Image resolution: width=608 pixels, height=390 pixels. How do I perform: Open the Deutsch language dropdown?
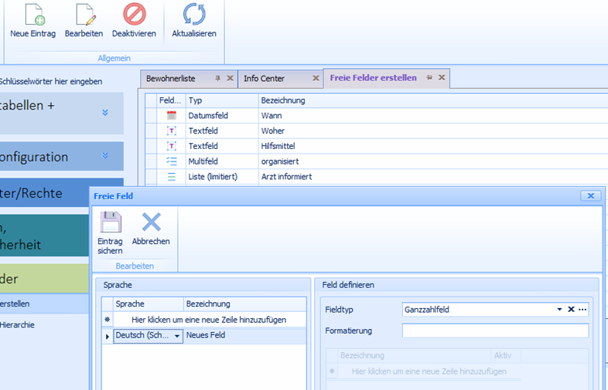point(176,336)
